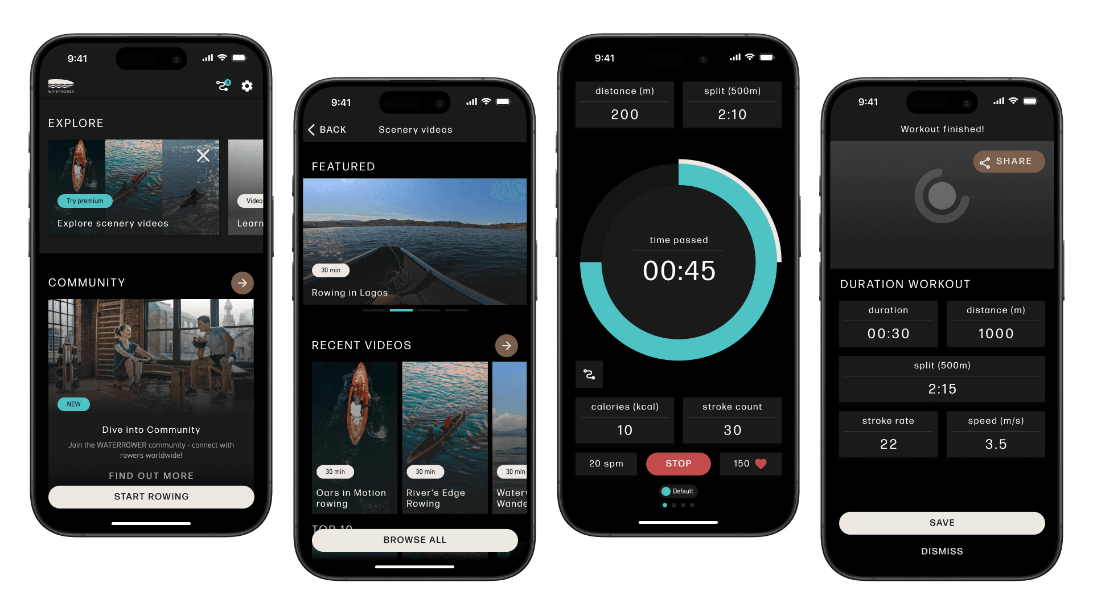This screenshot has width=1093, height=615.
Task: Tap the share icon on workout summary
Action: coord(1006,162)
